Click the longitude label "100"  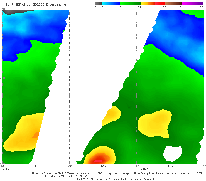click(x=69, y=167)
